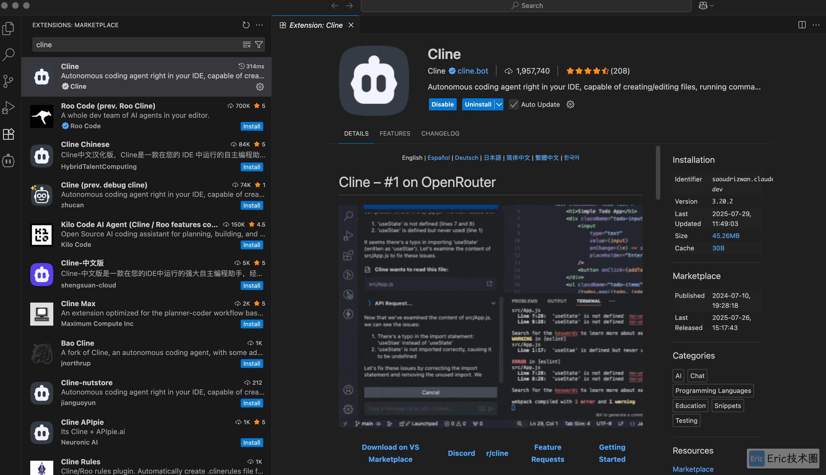Image resolution: width=826 pixels, height=475 pixels.
Task: Click the Kilo Code extension icon
Action: (41, 234)
